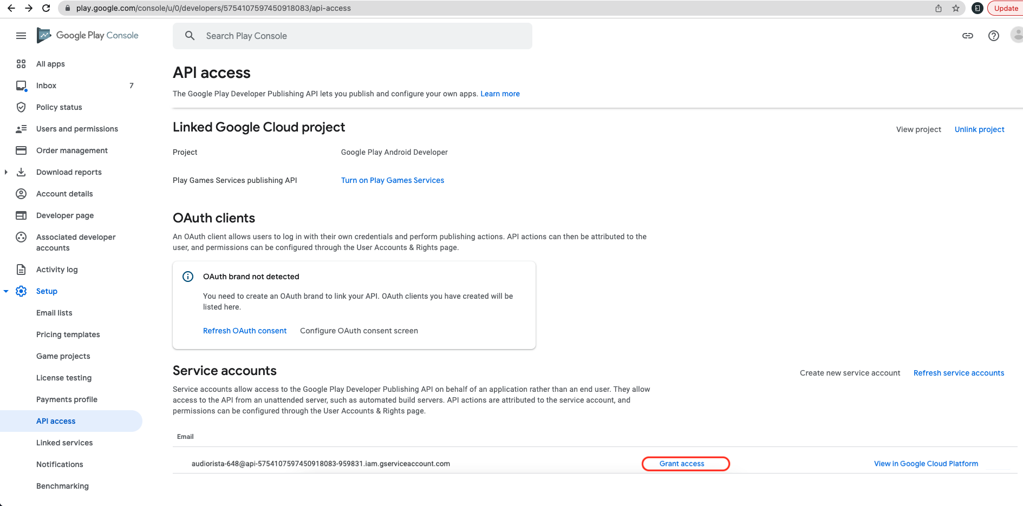Click the Users and permissions label
This screenshot has height=506, width=1023.
pos(77,129)
